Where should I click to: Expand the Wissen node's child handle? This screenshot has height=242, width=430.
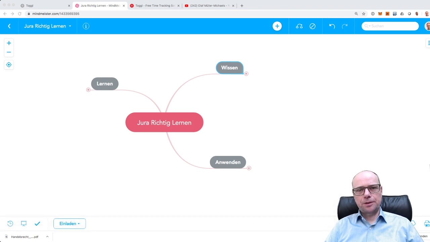coord(246,74)
